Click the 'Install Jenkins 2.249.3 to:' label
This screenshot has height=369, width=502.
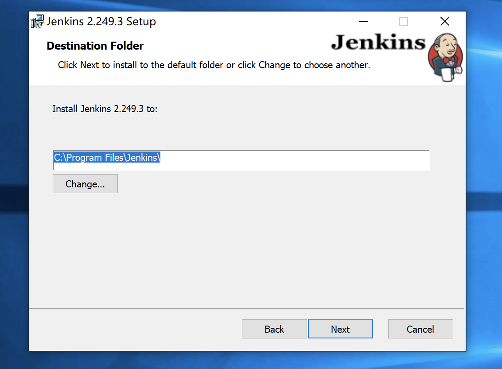coord(105,109)
